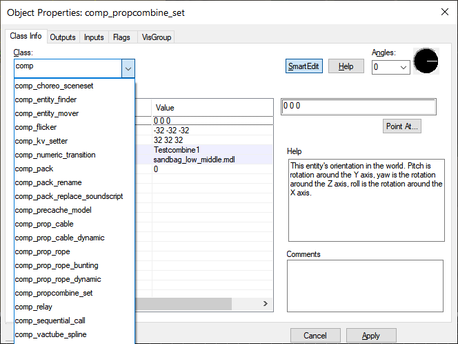The width and height of the screenshot is (458, 344).
Task: Click the horizontal scrollbar thumb
Action: point(183,304)
